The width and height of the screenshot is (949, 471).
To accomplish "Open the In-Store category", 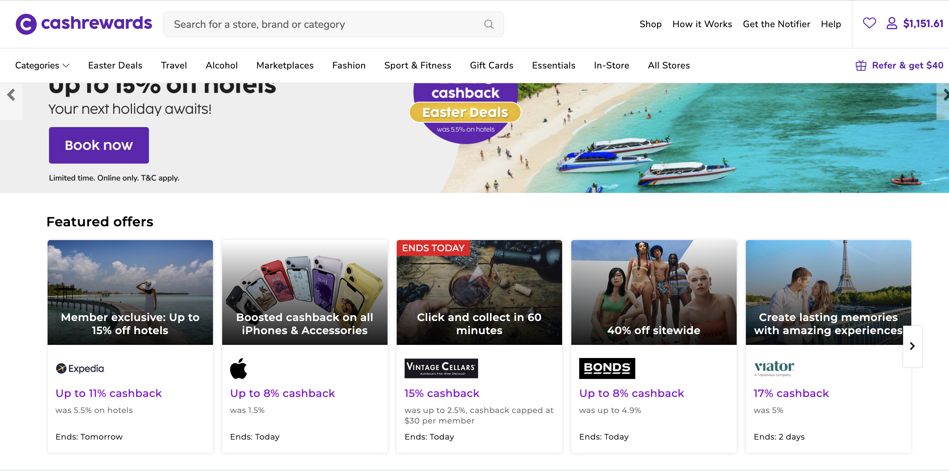I will coord(611,66).
